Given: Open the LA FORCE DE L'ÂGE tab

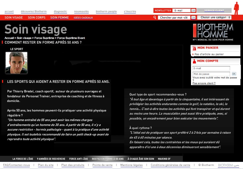Looking at the screenshot, I should (23, 159).
